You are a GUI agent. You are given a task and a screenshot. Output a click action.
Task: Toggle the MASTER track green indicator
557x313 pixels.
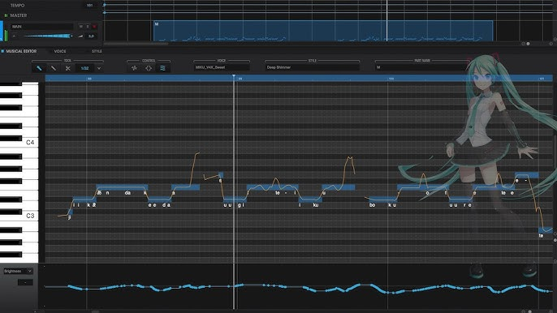[x=6, y=15]
